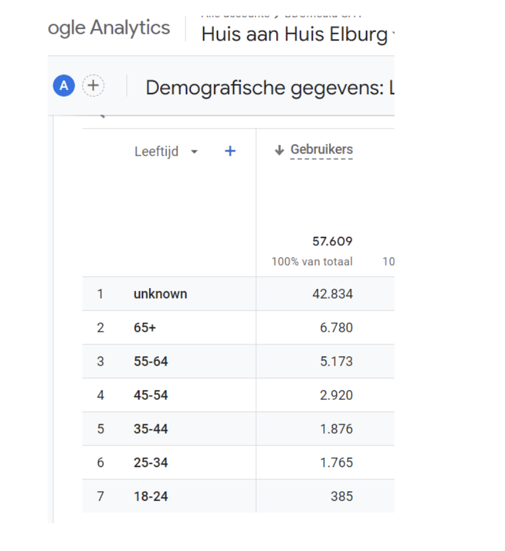Open the Leeftijd dimension dropdown
505x551 pixels.
click(166, 152)
